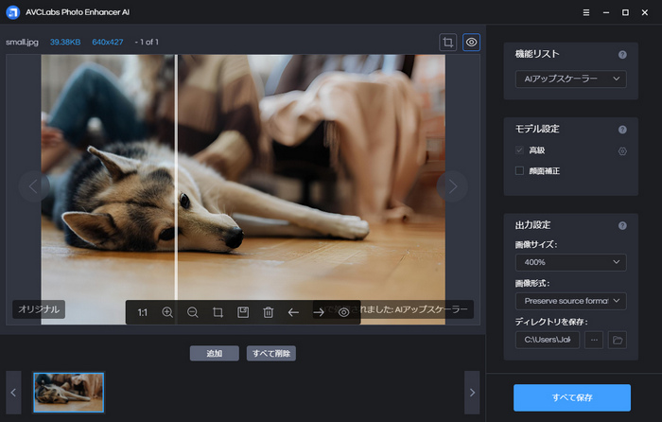Click the オリジナル label on the preview
The image size is (662, 422).
click(39, 309)
